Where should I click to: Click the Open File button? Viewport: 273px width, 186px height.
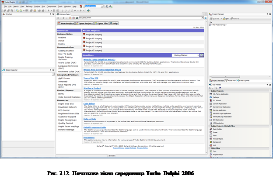(101, 23)
